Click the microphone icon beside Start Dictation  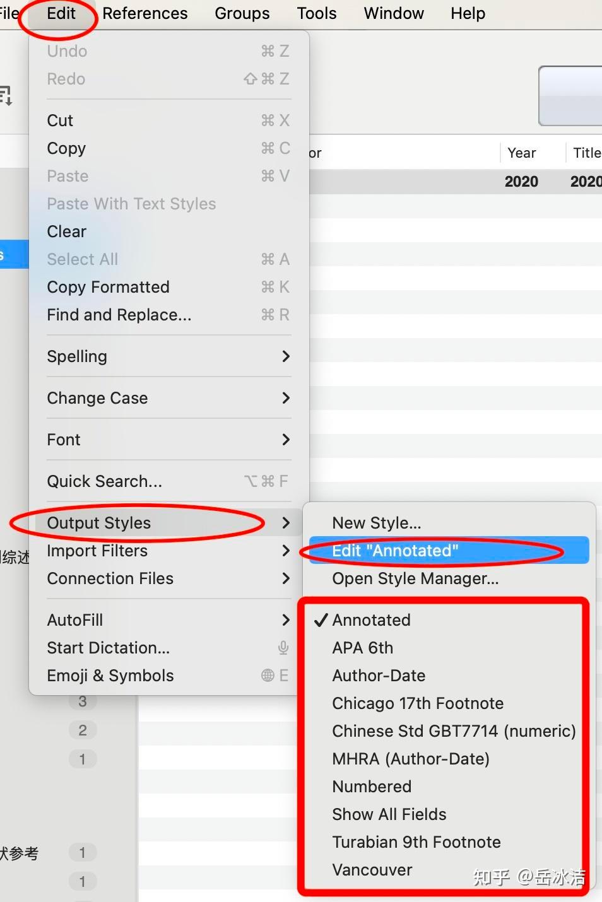click(283, 648)
